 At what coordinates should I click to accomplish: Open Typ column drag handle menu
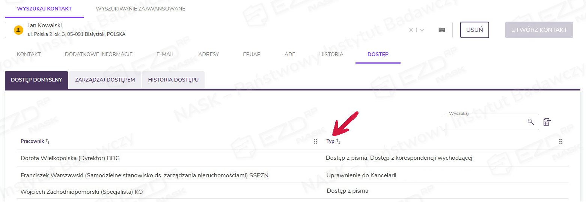(x=561, y=141)
